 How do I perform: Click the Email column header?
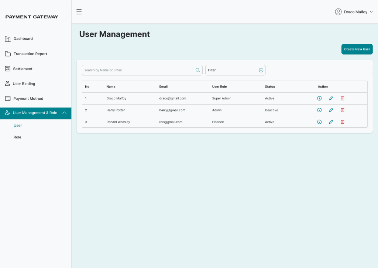[163, 87]
